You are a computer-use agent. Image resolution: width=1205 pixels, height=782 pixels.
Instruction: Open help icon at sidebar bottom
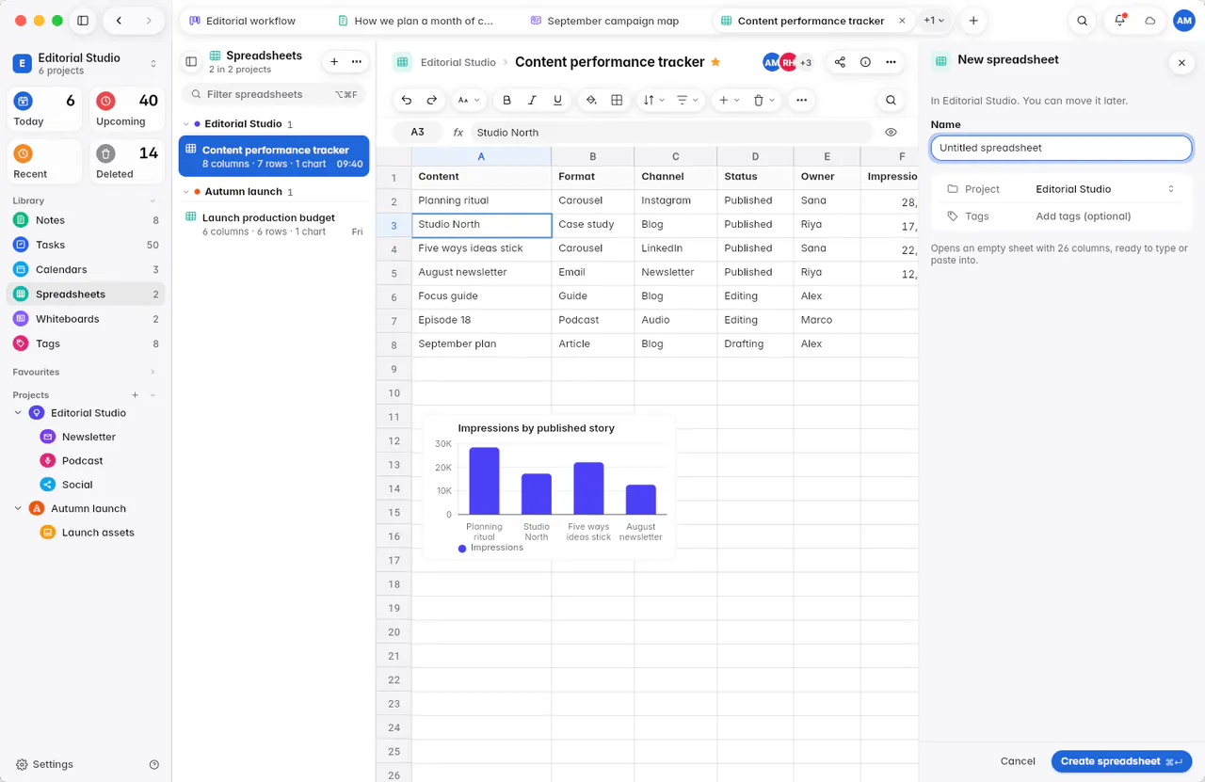pyautogui.click(x=154, y=764)
